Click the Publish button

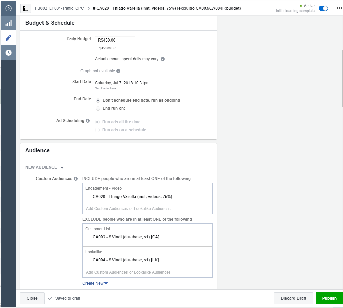(329, 298)
